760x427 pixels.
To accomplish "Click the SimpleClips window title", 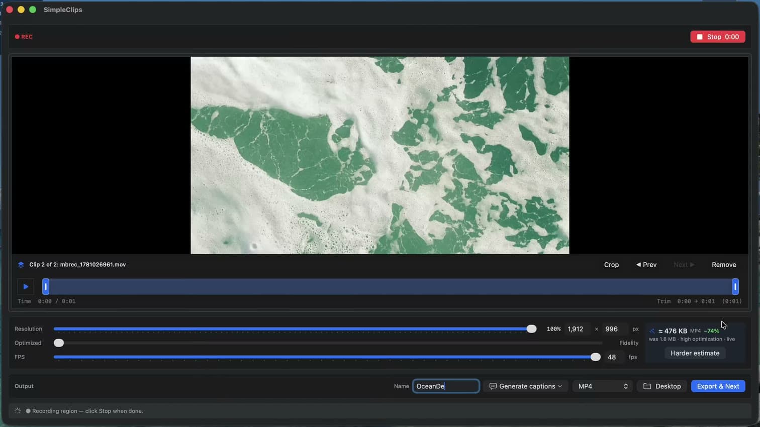I will tap(63, 10).
